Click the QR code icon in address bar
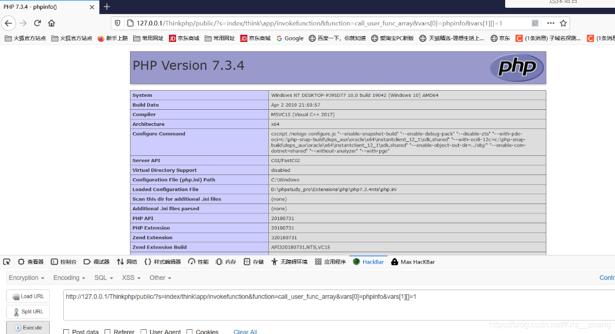 (x=535, y=23)
